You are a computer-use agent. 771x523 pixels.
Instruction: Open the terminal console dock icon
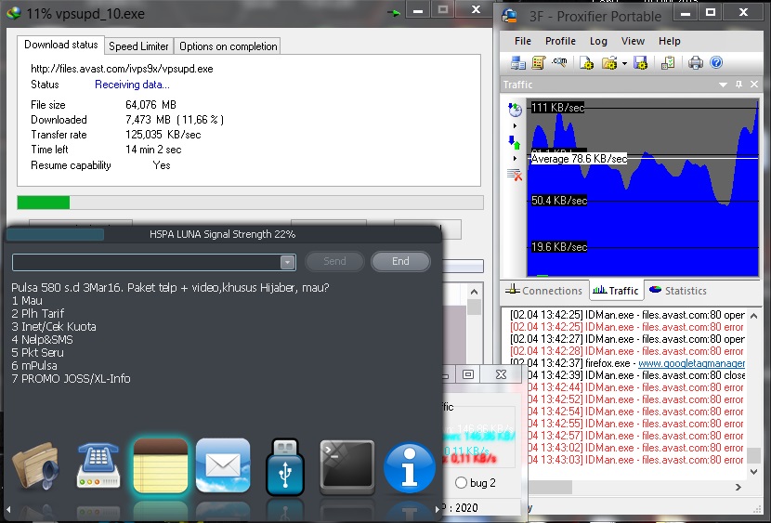point(347,467)
